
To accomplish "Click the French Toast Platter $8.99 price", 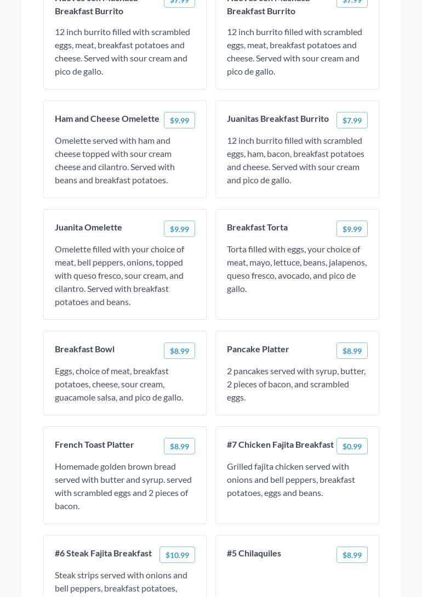I will click(179, 446).
